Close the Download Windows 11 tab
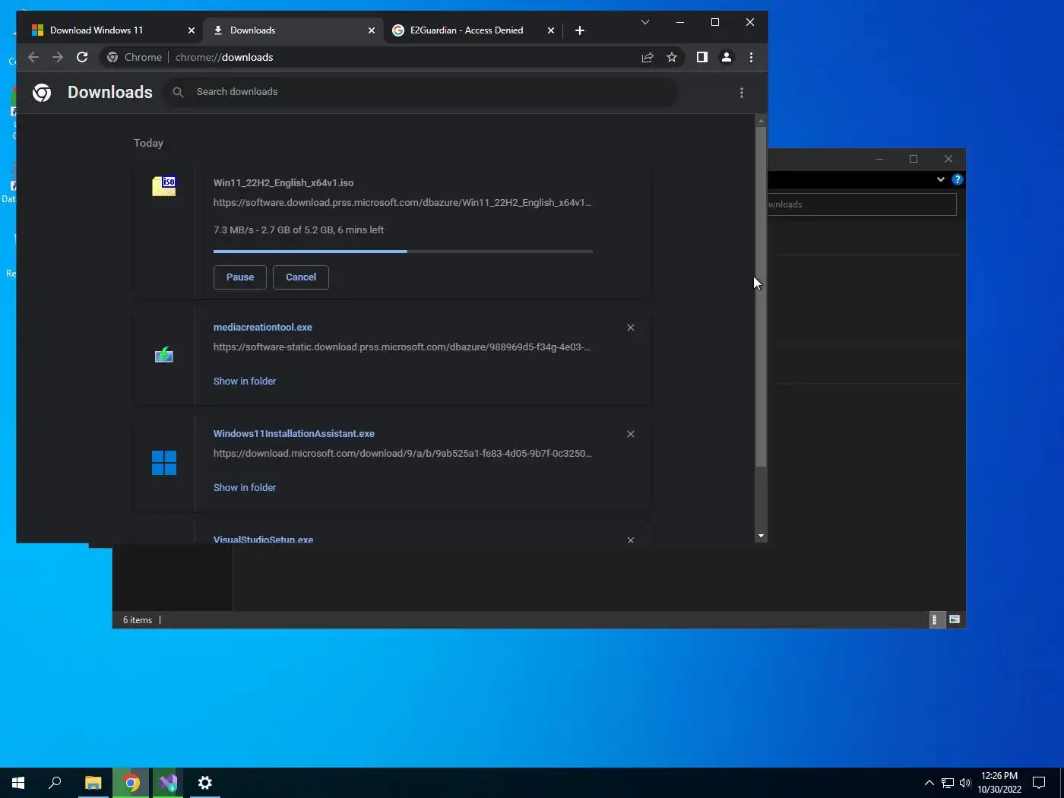 point(192,30)
